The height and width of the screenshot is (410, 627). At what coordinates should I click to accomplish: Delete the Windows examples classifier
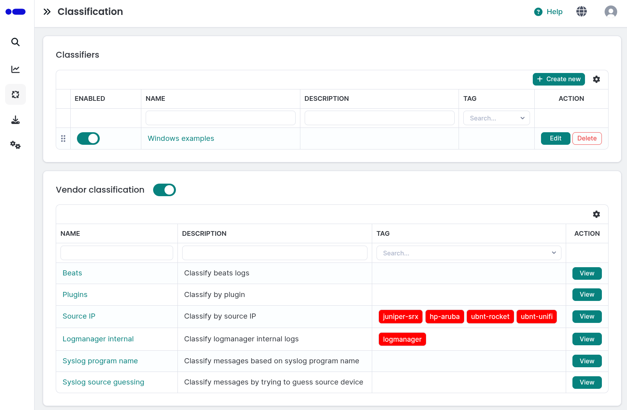587,138
